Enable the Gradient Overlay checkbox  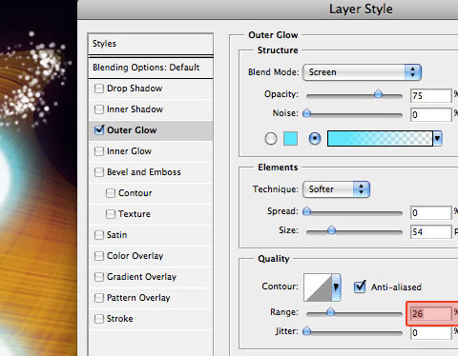pyautogui.click(x=99, y=277)
